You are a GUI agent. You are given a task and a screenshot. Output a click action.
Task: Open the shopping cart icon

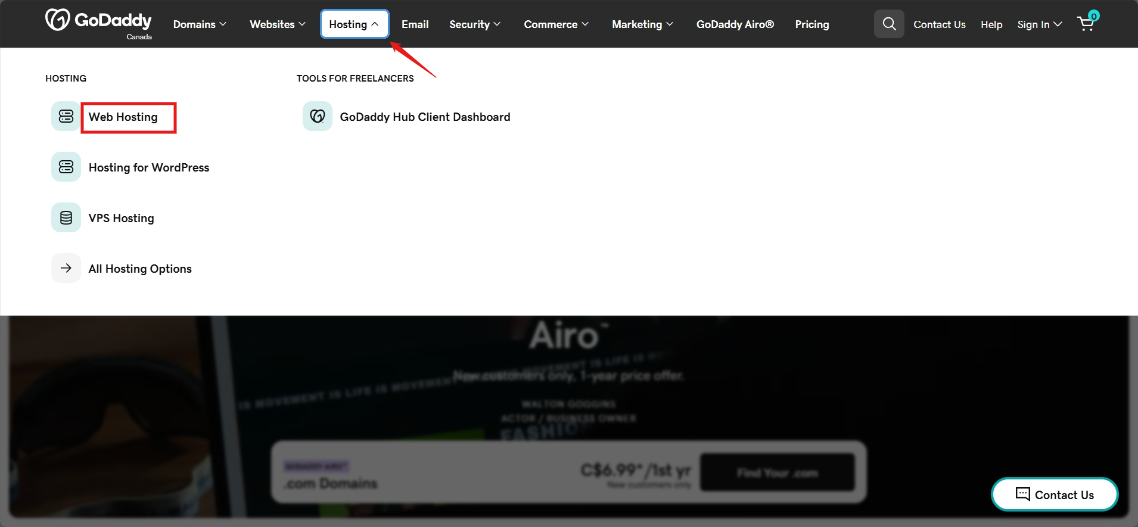click(1087, 23)
